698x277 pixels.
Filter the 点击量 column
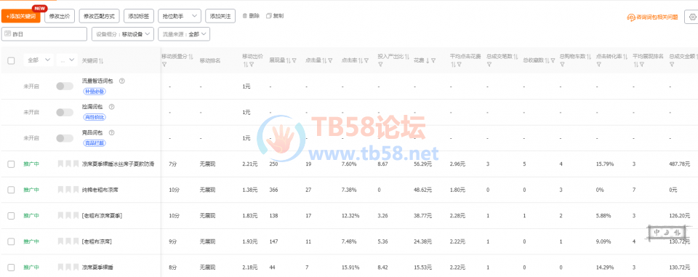tap(331, 60)
